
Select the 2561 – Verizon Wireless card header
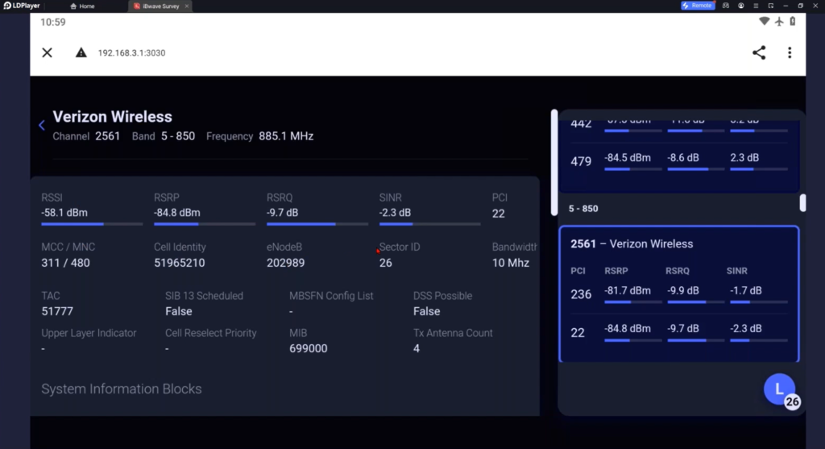(x=632, y=243)
